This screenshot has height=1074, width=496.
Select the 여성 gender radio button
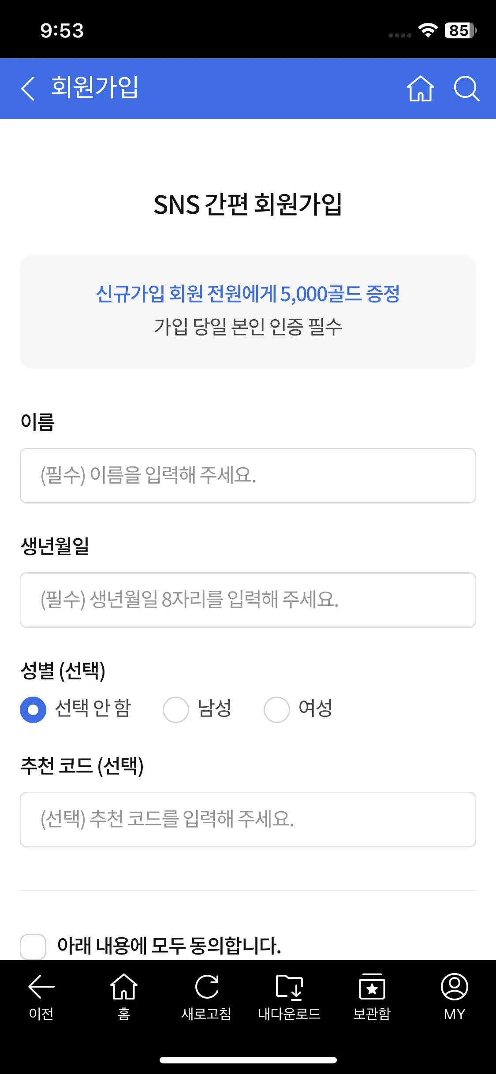click(x=277, y=709)
